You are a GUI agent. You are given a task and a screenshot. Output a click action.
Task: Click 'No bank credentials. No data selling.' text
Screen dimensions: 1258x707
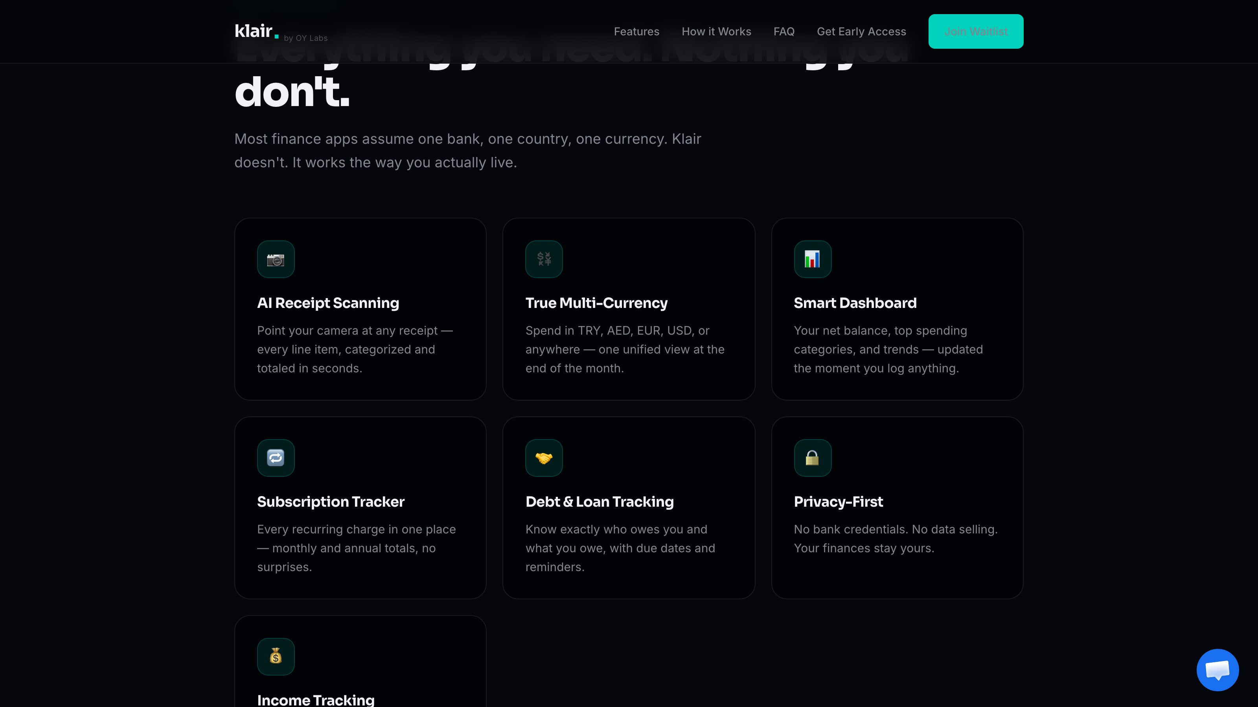896,529
